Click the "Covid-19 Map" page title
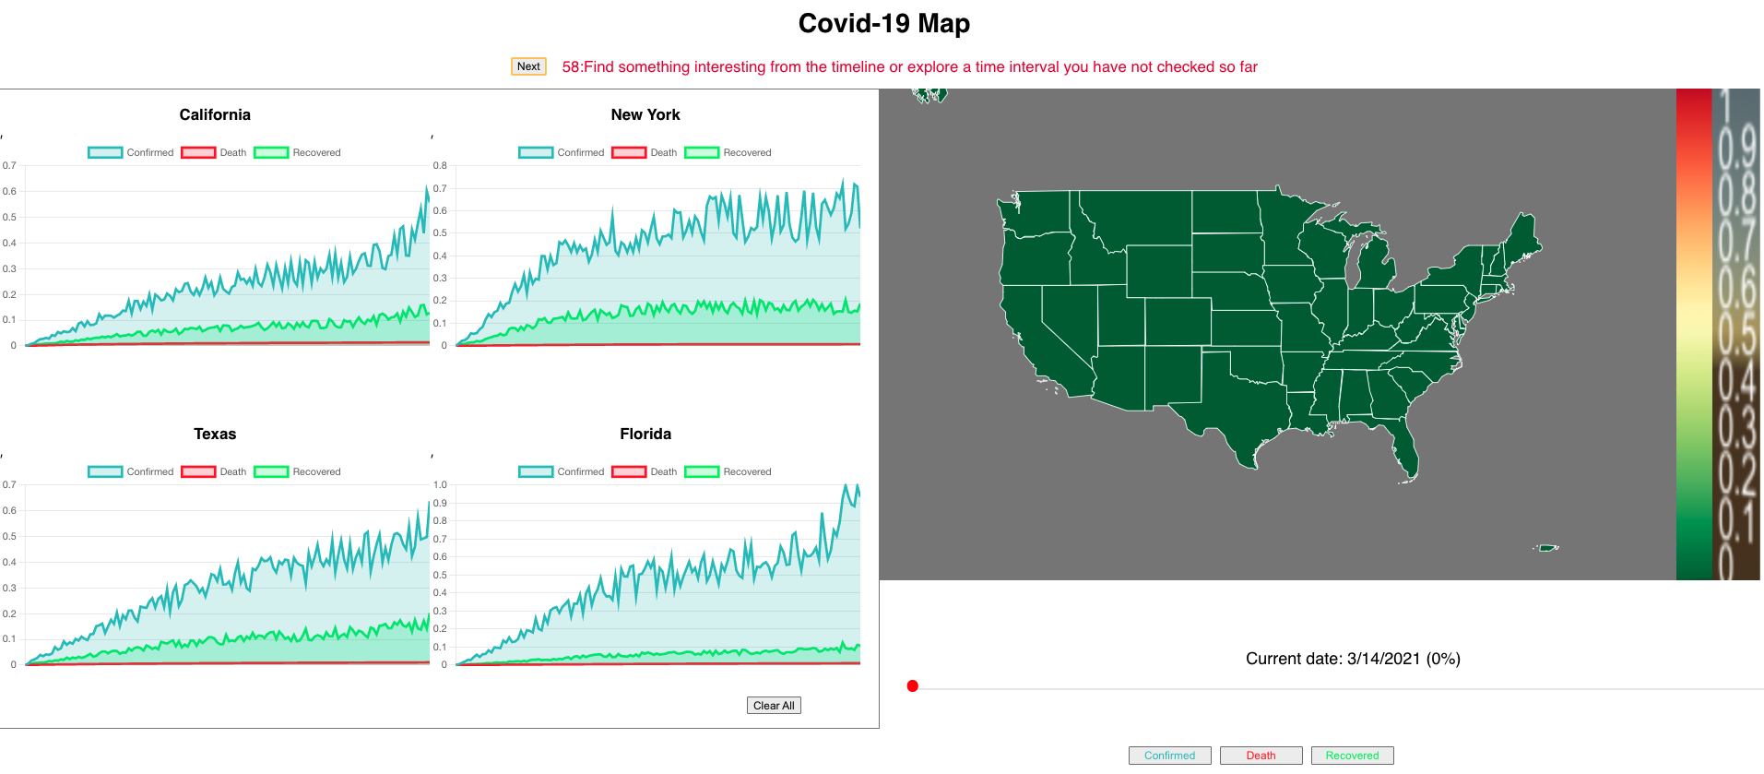This screenshot has width=1764, height=774. pos(883,23)
